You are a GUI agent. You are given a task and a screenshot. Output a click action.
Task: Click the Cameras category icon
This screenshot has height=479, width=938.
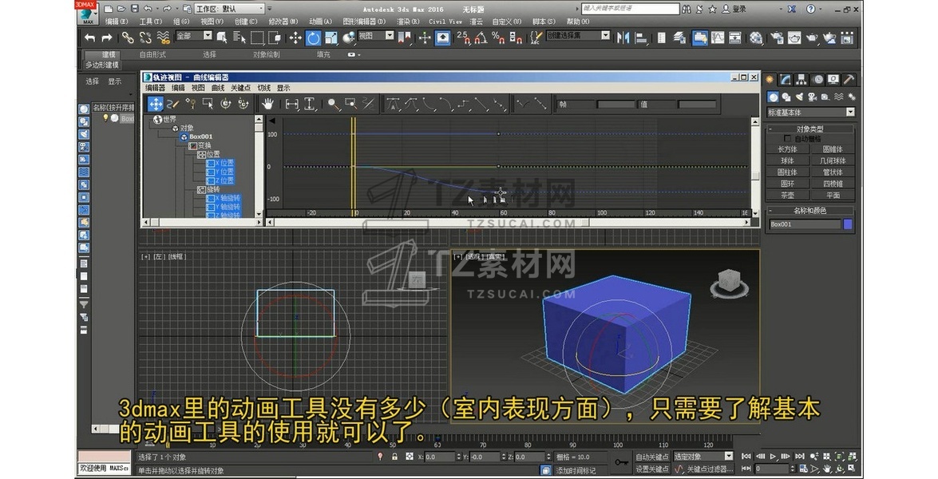[813, 97]
